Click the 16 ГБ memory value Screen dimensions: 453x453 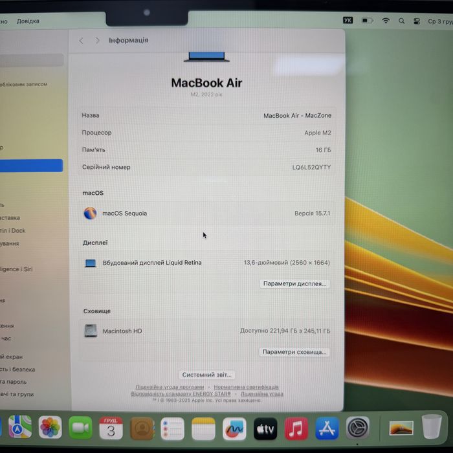point(323,150)
